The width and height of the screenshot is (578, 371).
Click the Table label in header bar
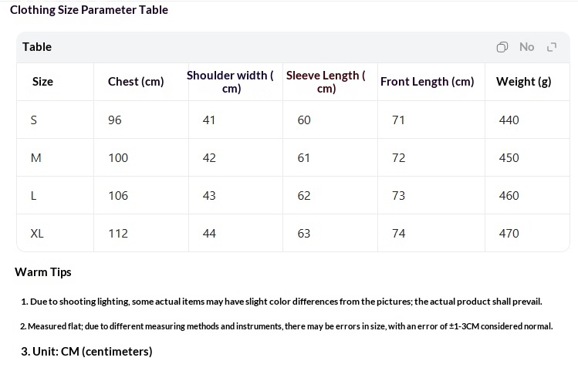click(37, 47)
